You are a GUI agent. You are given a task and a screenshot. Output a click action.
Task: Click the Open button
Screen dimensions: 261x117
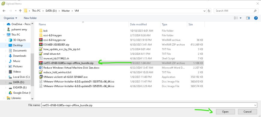pyautogui.click(x=225, y=112)
